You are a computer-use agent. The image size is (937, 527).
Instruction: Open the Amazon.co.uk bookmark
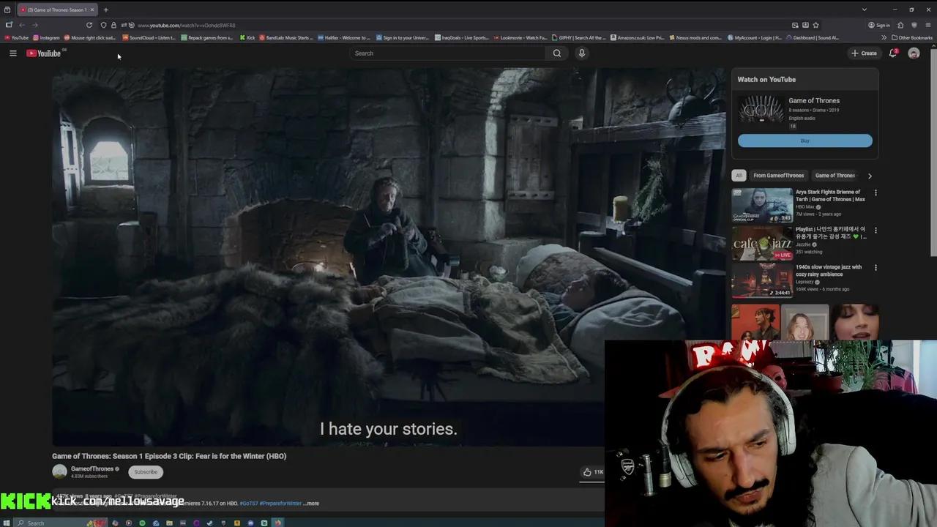coord(638,37)
